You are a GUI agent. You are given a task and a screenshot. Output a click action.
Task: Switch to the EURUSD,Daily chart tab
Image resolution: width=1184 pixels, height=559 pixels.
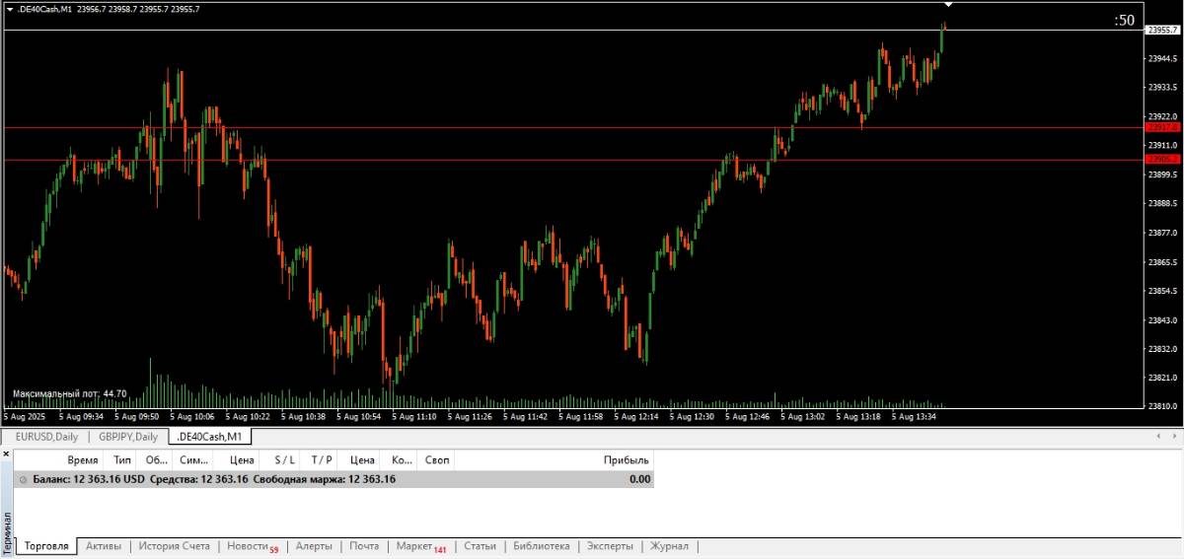pyautogui.click(x=46, y=437)
